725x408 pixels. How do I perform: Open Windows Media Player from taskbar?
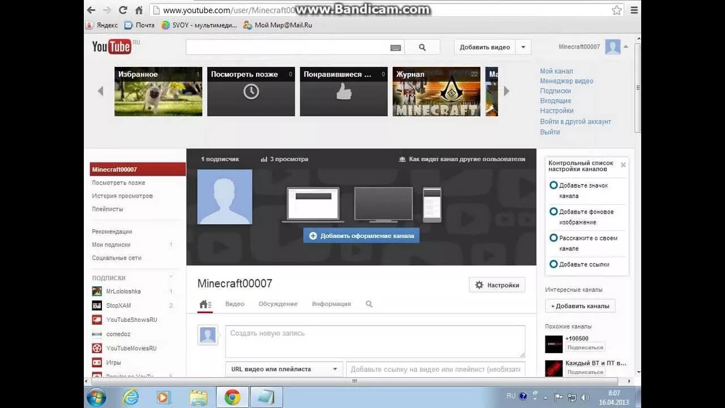[x=163, y=397]
